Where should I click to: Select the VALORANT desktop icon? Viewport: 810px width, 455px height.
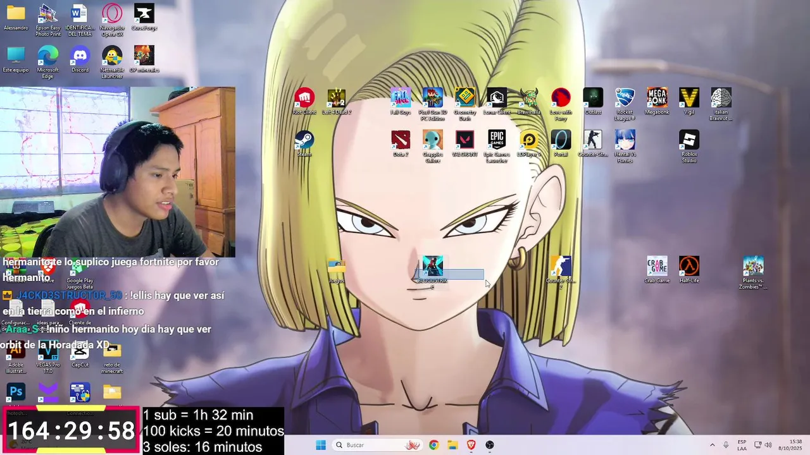pos(464,143)
